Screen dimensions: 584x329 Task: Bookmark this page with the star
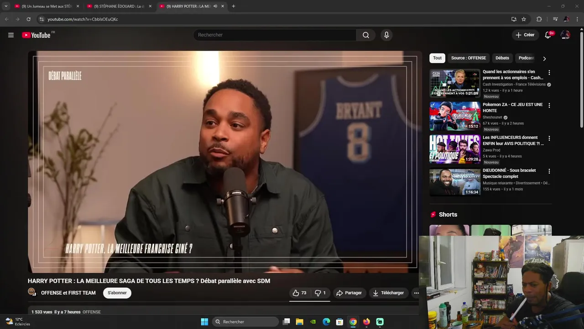[524, 19]
